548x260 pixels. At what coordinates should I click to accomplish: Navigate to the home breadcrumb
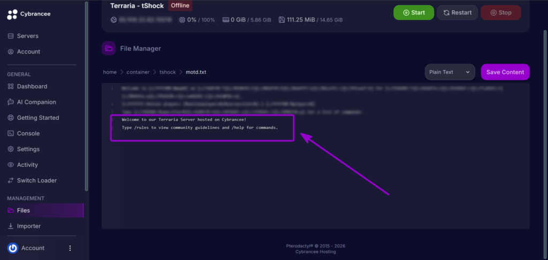click(110, 72)
